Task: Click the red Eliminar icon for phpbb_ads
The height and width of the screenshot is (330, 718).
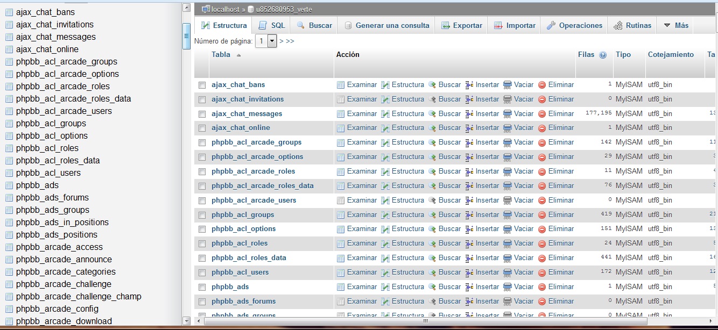Action: [542, 287]
